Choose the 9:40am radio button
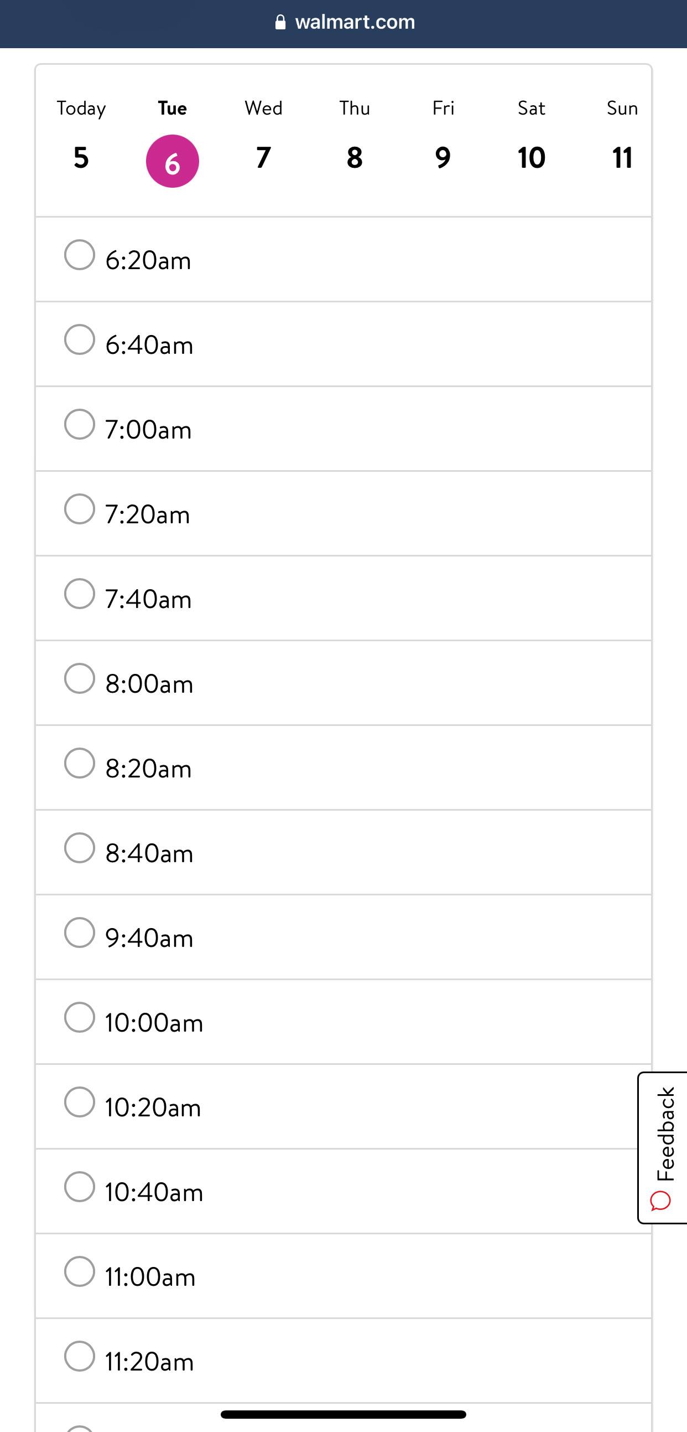This screenshot has height=1432, width=687. pos(80,933)
